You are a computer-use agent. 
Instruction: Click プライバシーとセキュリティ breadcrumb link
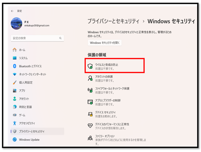[x=113, y=21]
